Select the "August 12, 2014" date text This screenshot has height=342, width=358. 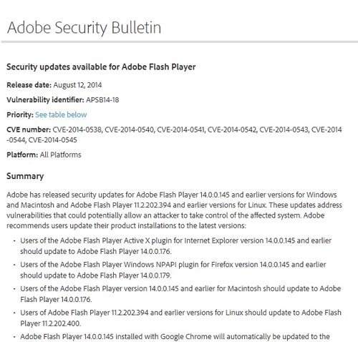pos(77,85)
